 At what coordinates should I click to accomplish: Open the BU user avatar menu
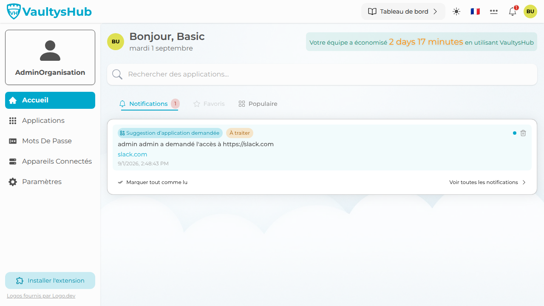point(530,11)
